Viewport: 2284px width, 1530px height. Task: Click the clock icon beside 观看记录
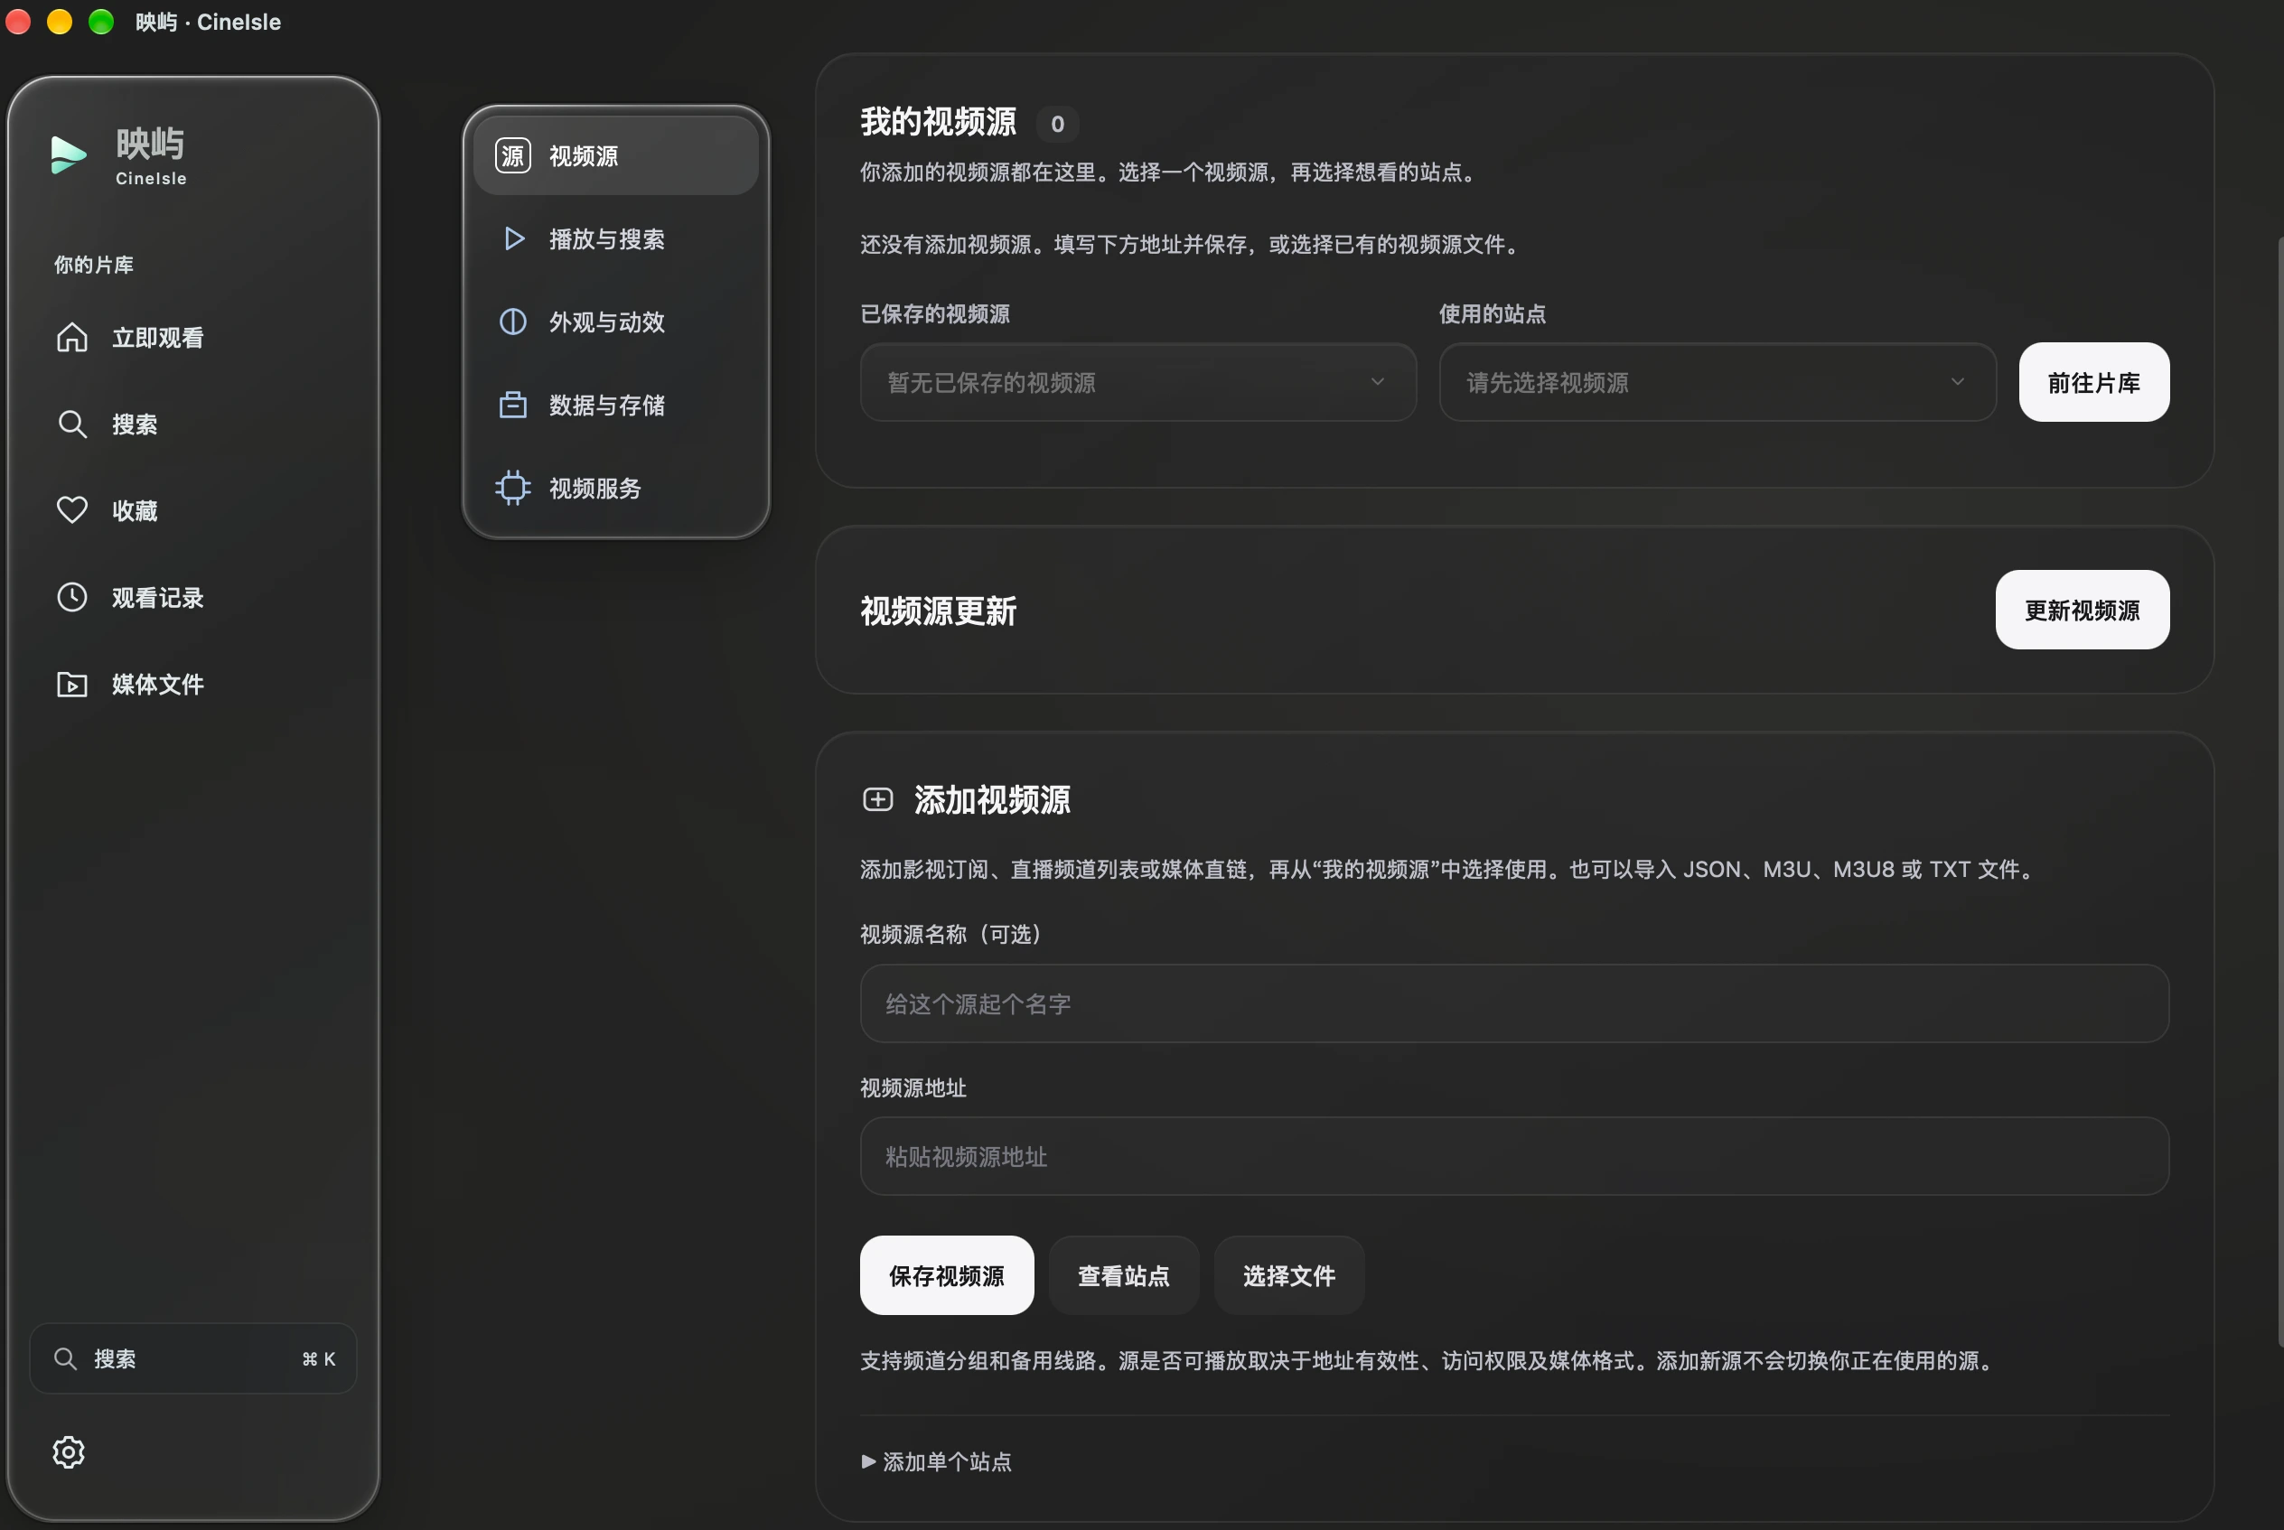[72, 597]
